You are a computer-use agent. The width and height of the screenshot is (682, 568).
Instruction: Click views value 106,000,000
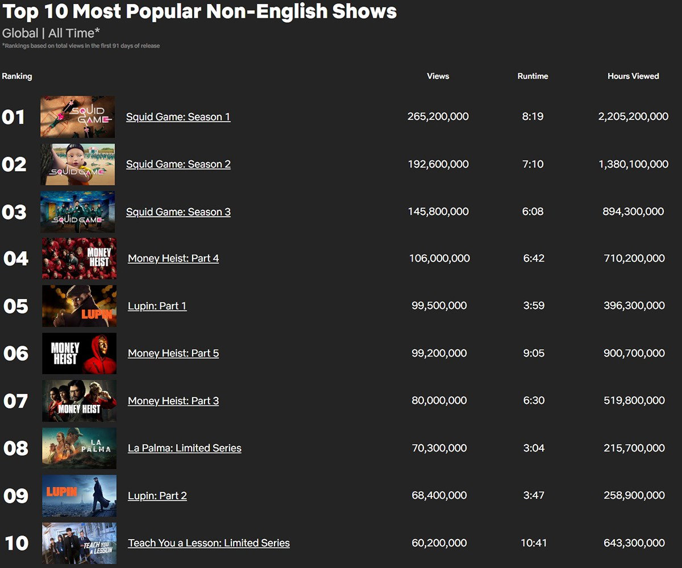[440, 258]
